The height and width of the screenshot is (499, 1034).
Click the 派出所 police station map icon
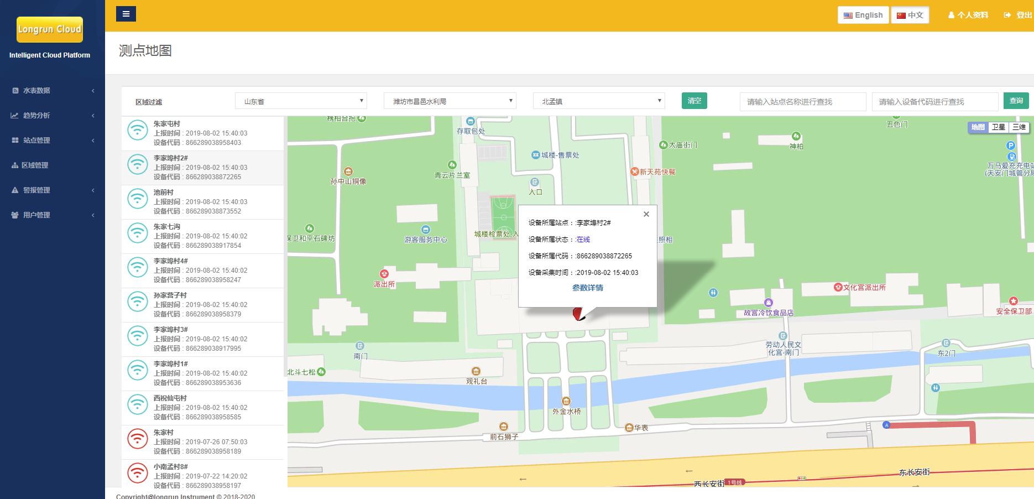384,274
